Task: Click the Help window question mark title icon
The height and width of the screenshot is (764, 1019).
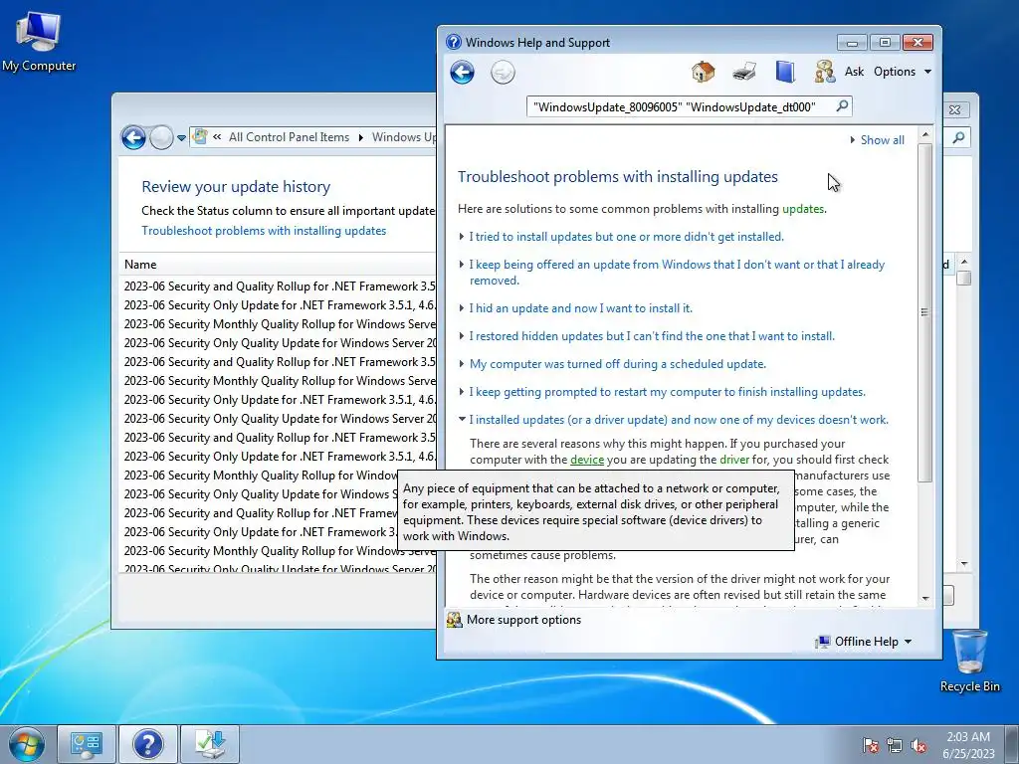Action: tap(454, 42)
